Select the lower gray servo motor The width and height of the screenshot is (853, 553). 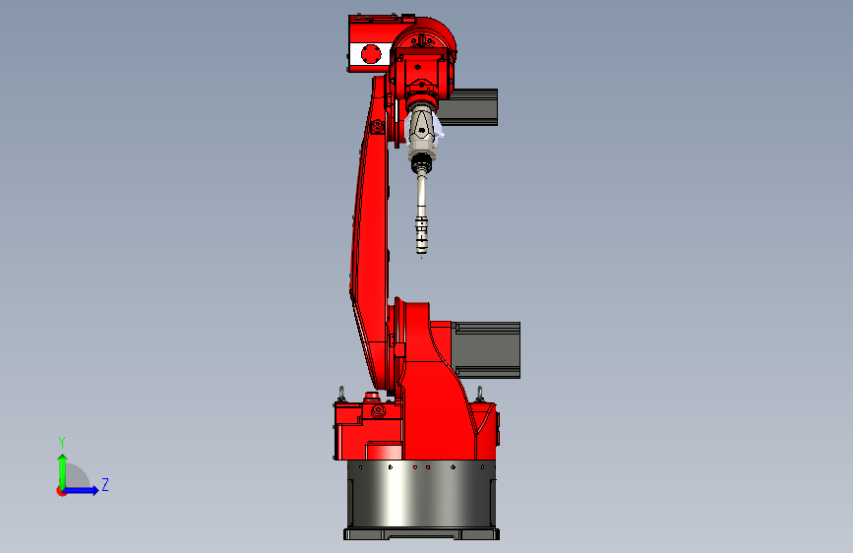[486, 350]
